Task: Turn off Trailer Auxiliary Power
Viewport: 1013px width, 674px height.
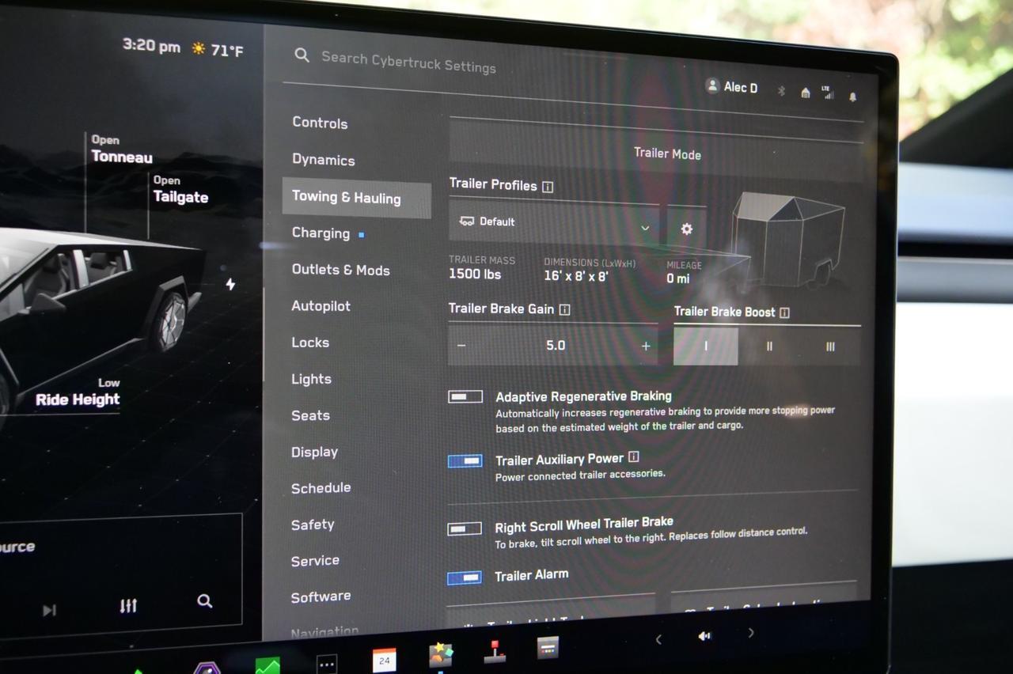Action: [465, 460]
